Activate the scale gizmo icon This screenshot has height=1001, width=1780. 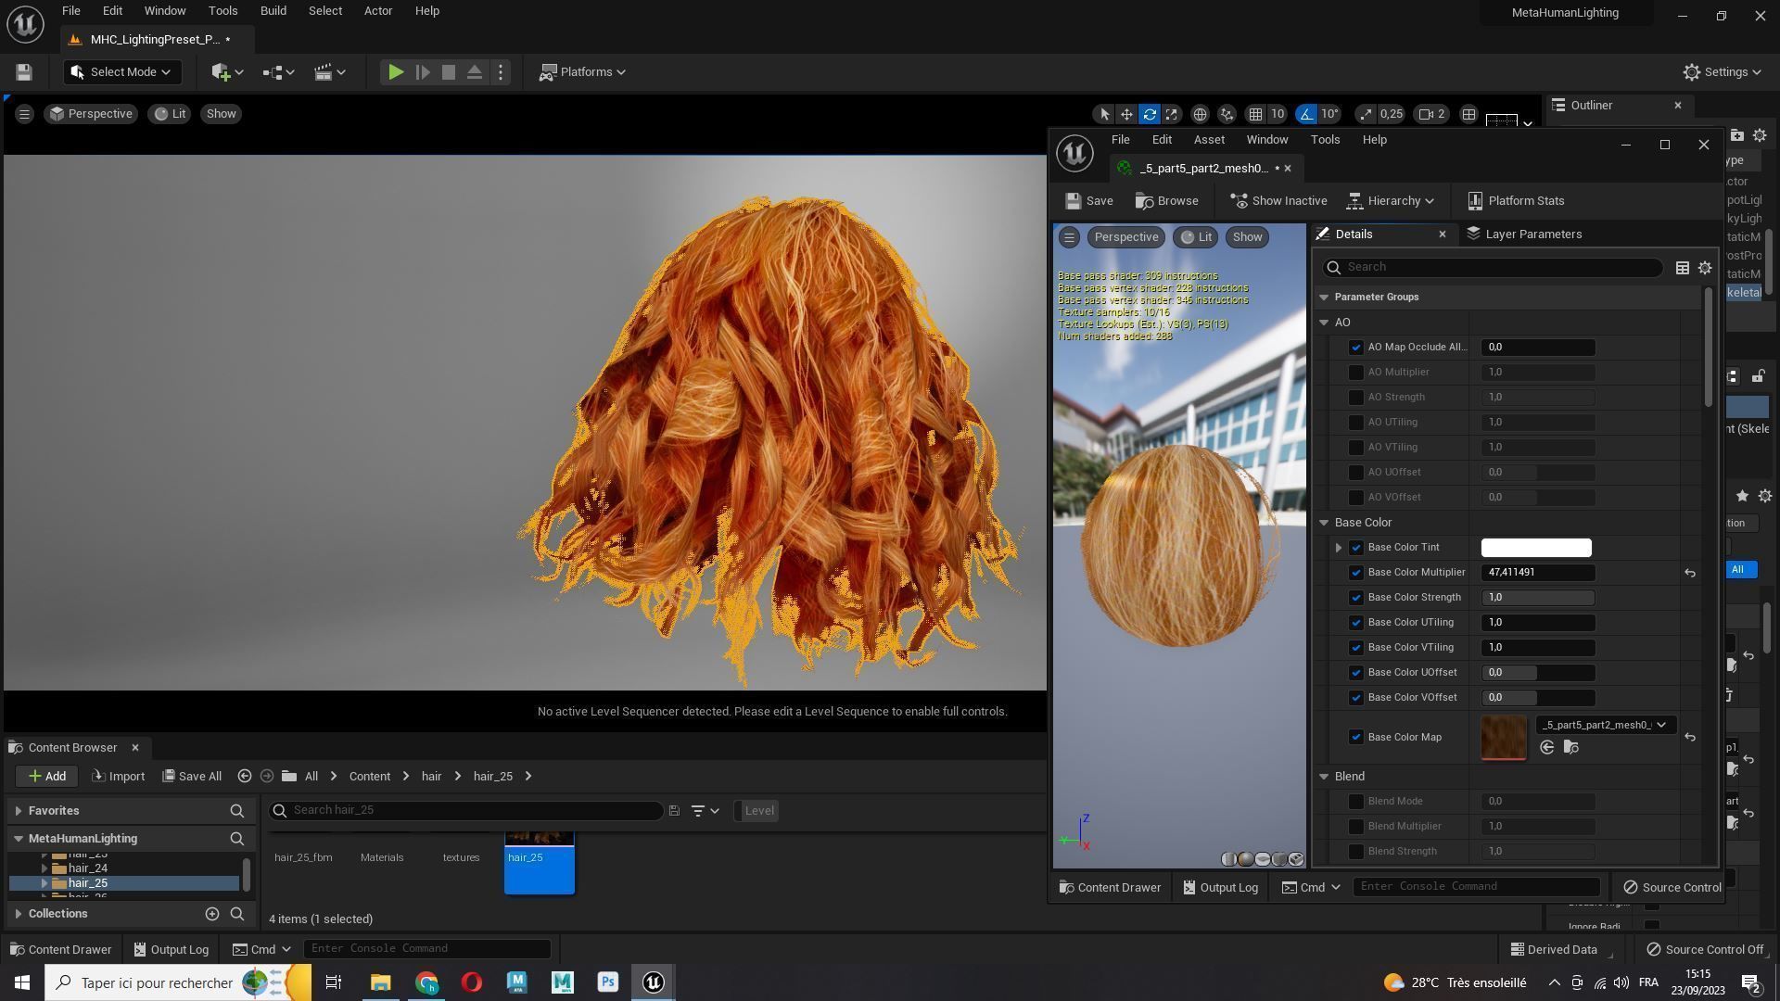(x=1172, y=114)
